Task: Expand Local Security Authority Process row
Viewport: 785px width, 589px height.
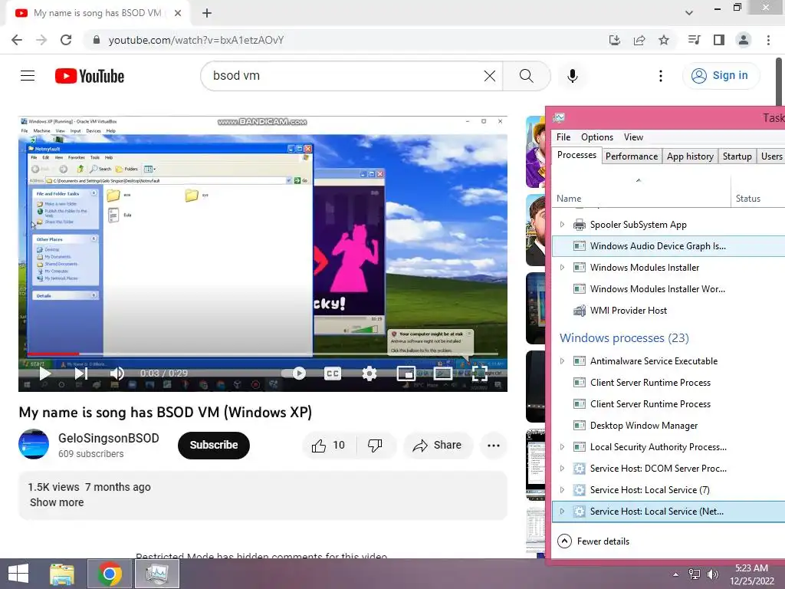Action: (562, 447)
